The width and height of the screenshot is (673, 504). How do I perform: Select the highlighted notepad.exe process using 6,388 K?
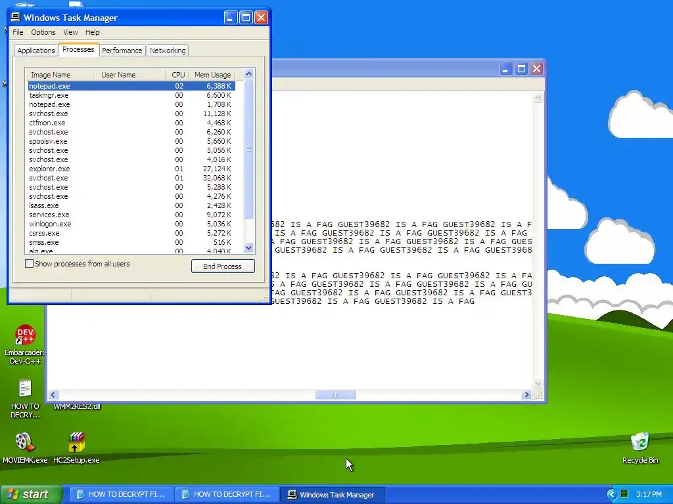pyautogui.click(x=131, y=86)
